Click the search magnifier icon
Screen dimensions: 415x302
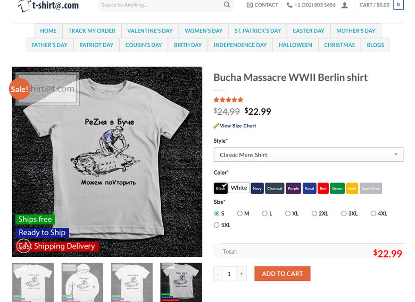tap(227, 4)
